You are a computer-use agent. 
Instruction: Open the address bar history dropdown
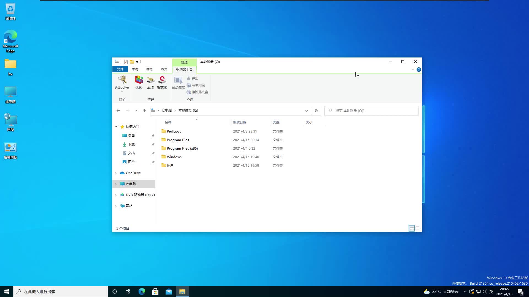307,111
